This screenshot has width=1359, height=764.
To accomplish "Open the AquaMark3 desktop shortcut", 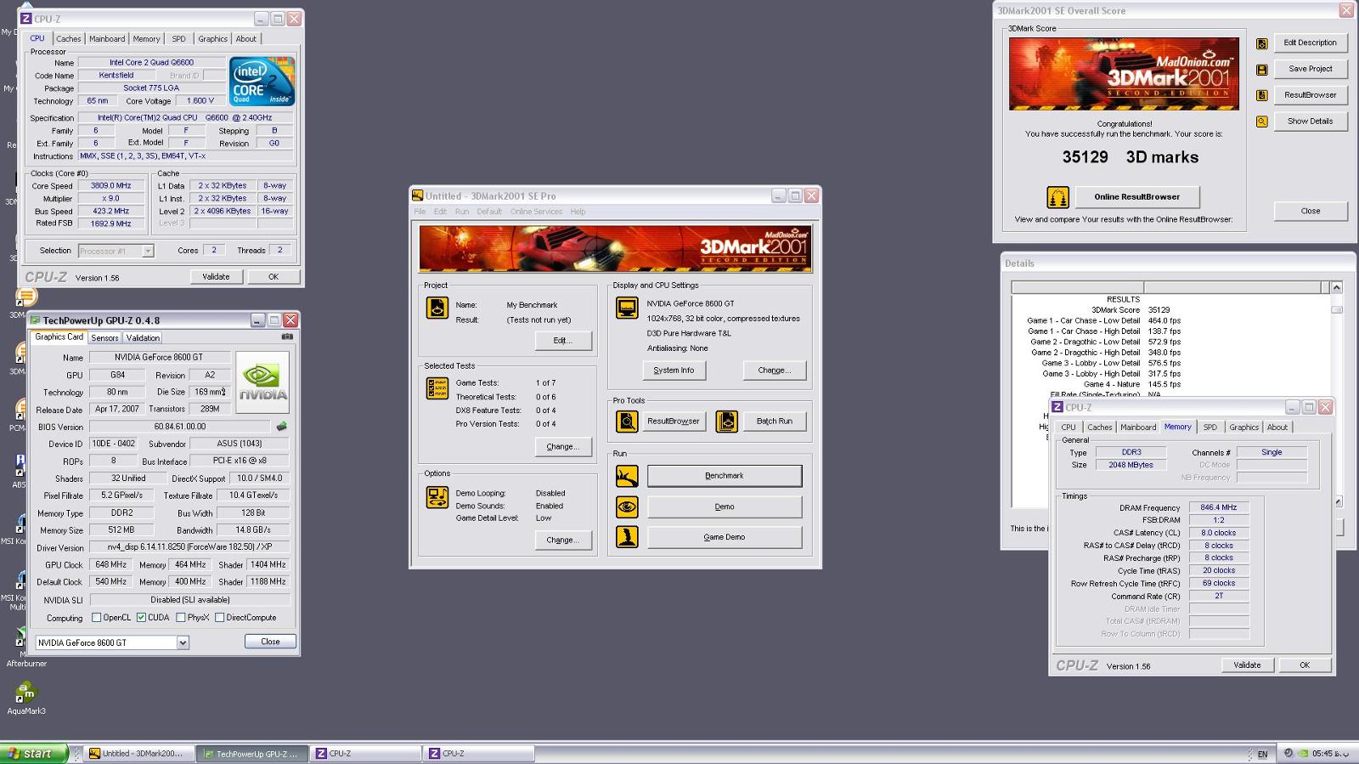I will tap(26, 698).
